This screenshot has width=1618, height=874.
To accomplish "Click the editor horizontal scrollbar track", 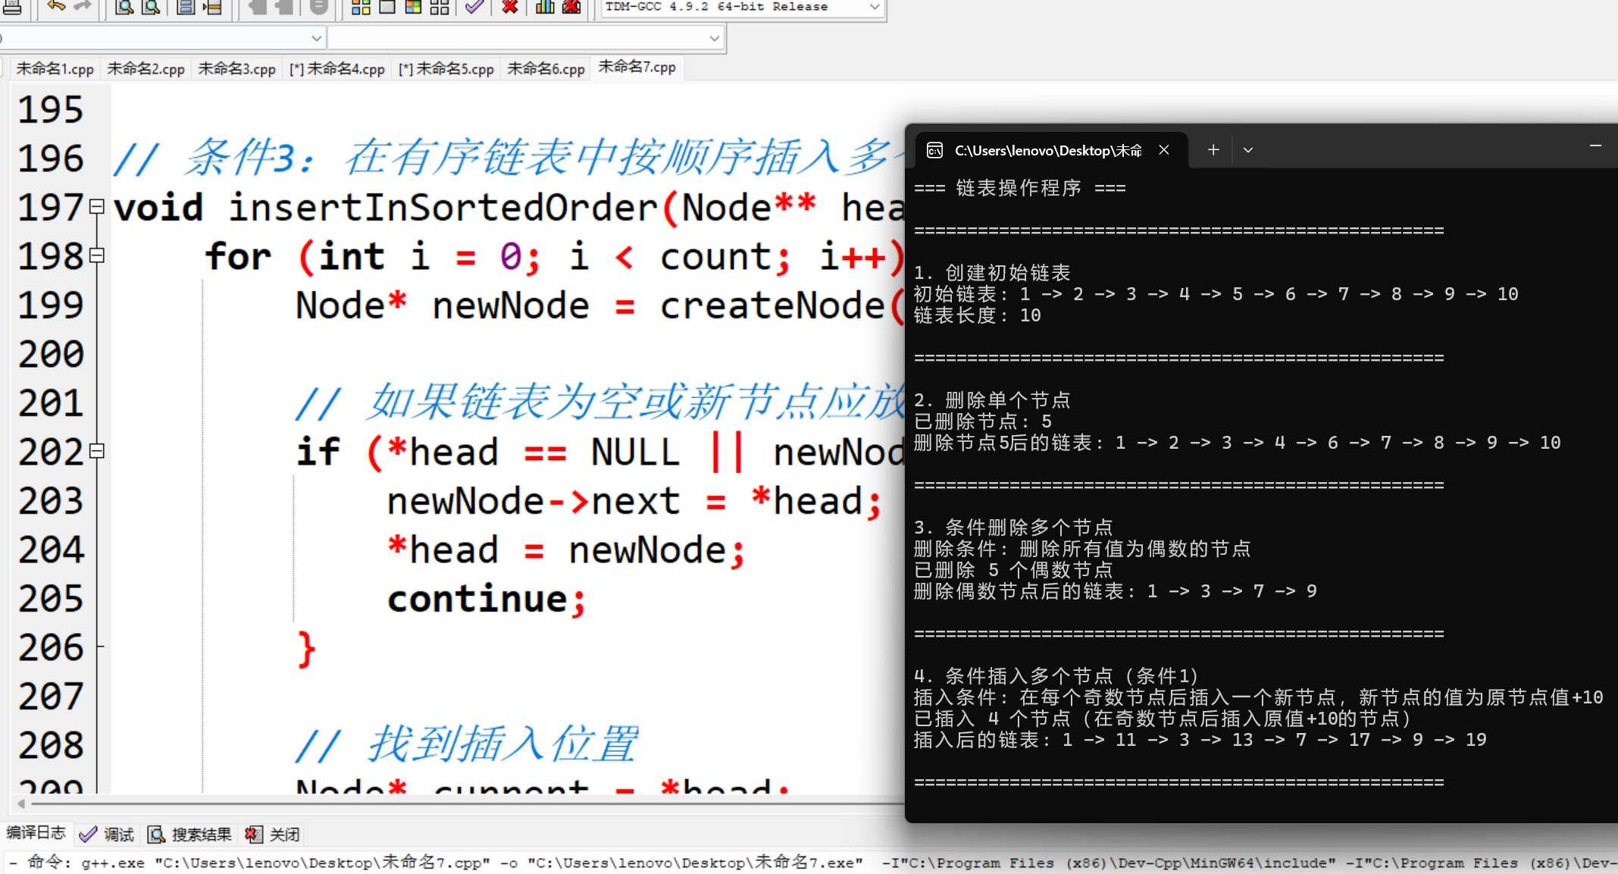I will click(x=455, y=804).
